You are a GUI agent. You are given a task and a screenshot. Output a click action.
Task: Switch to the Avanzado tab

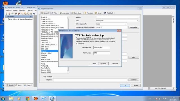click(x=64, y=13)
